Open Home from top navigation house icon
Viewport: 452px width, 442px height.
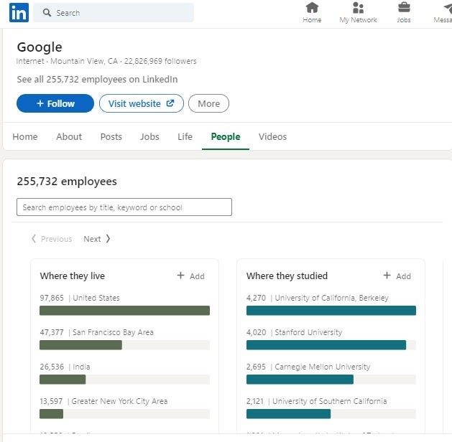312,7
